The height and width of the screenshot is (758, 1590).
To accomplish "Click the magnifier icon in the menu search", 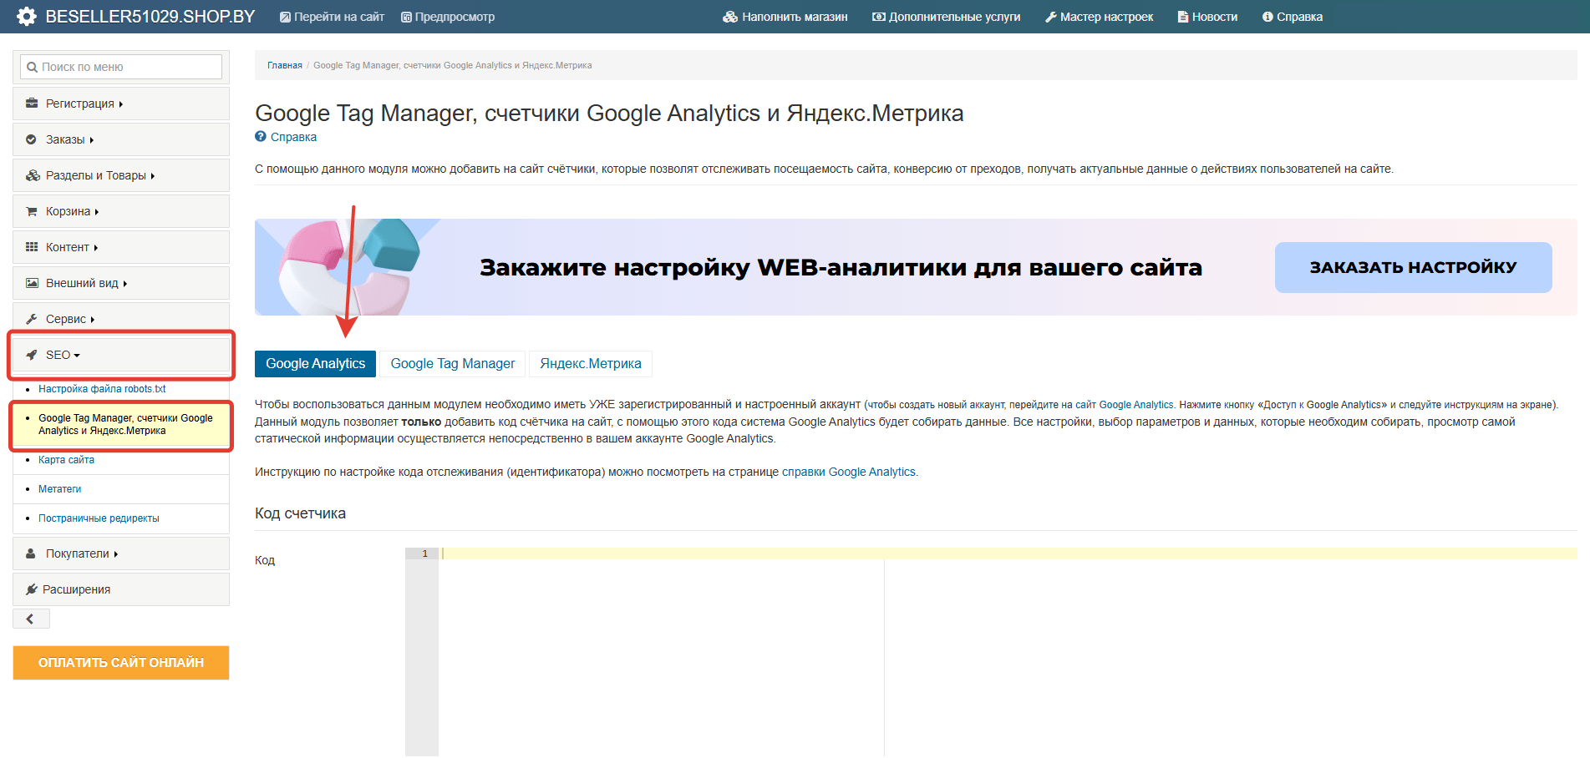I will [x=32, y=68].
